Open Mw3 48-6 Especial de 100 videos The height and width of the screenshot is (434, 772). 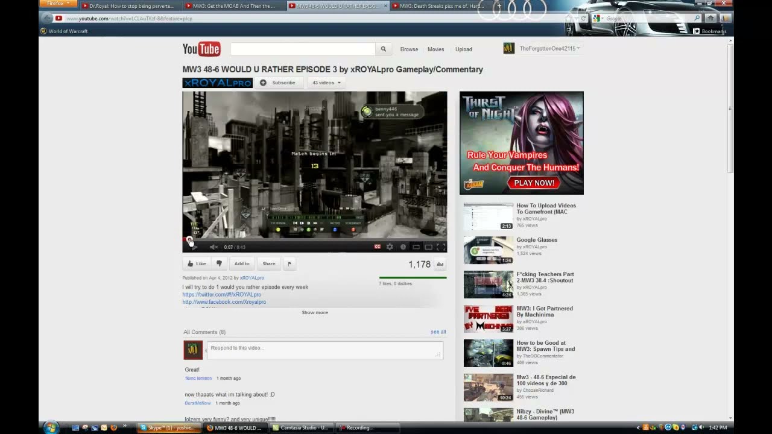pyautogui.click(x=546, y=380)
